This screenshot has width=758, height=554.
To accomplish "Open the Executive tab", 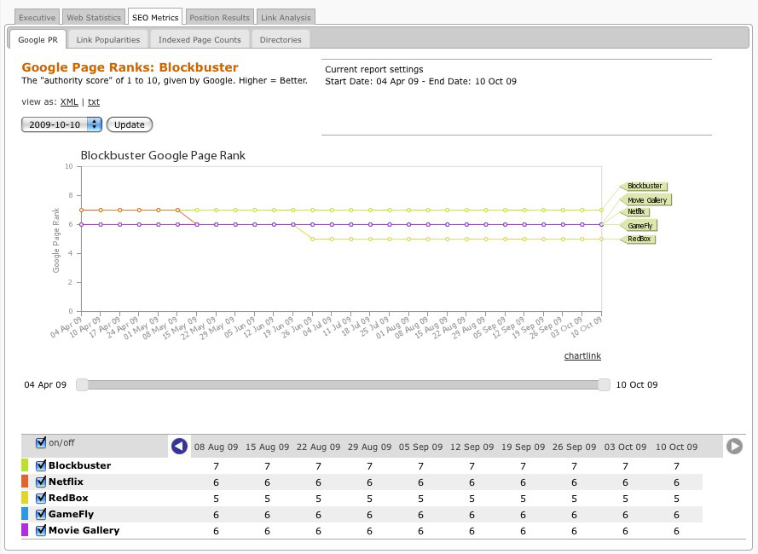I will click(x=38, y=17).
